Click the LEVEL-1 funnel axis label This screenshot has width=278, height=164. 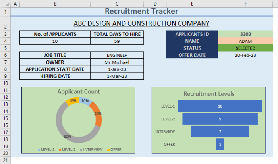point(168,106)
